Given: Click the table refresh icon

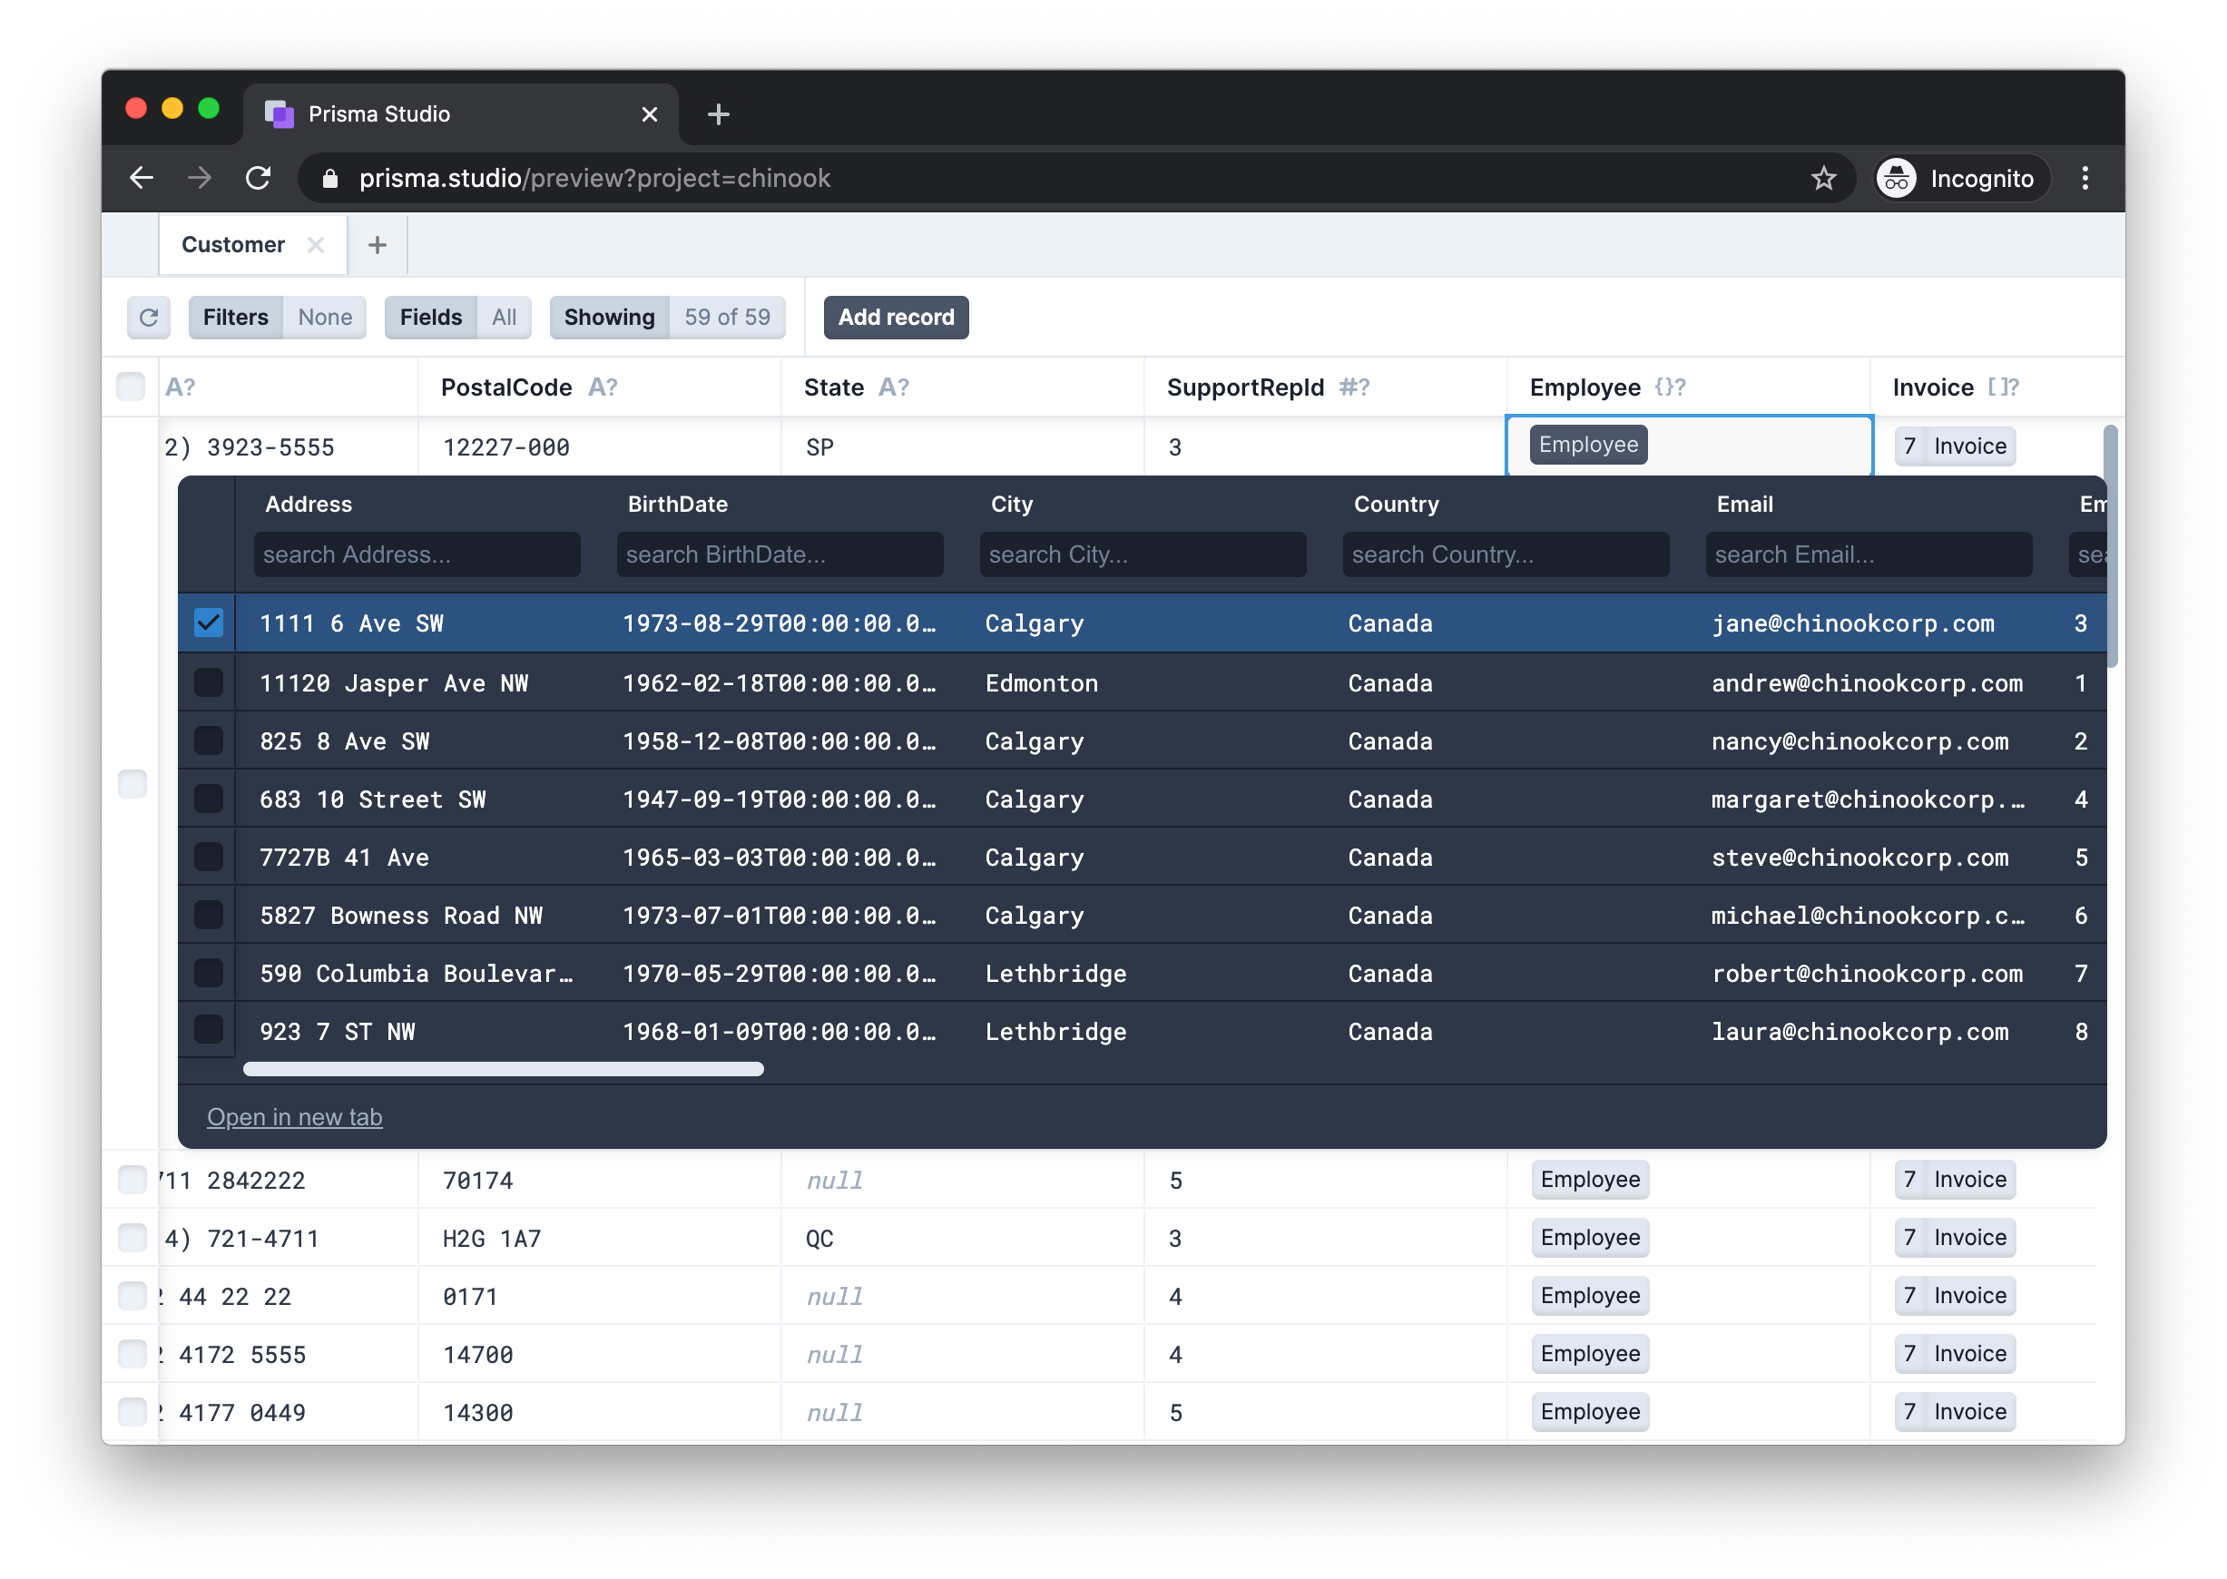Looking at the screenshot, I should coord(148,317).
